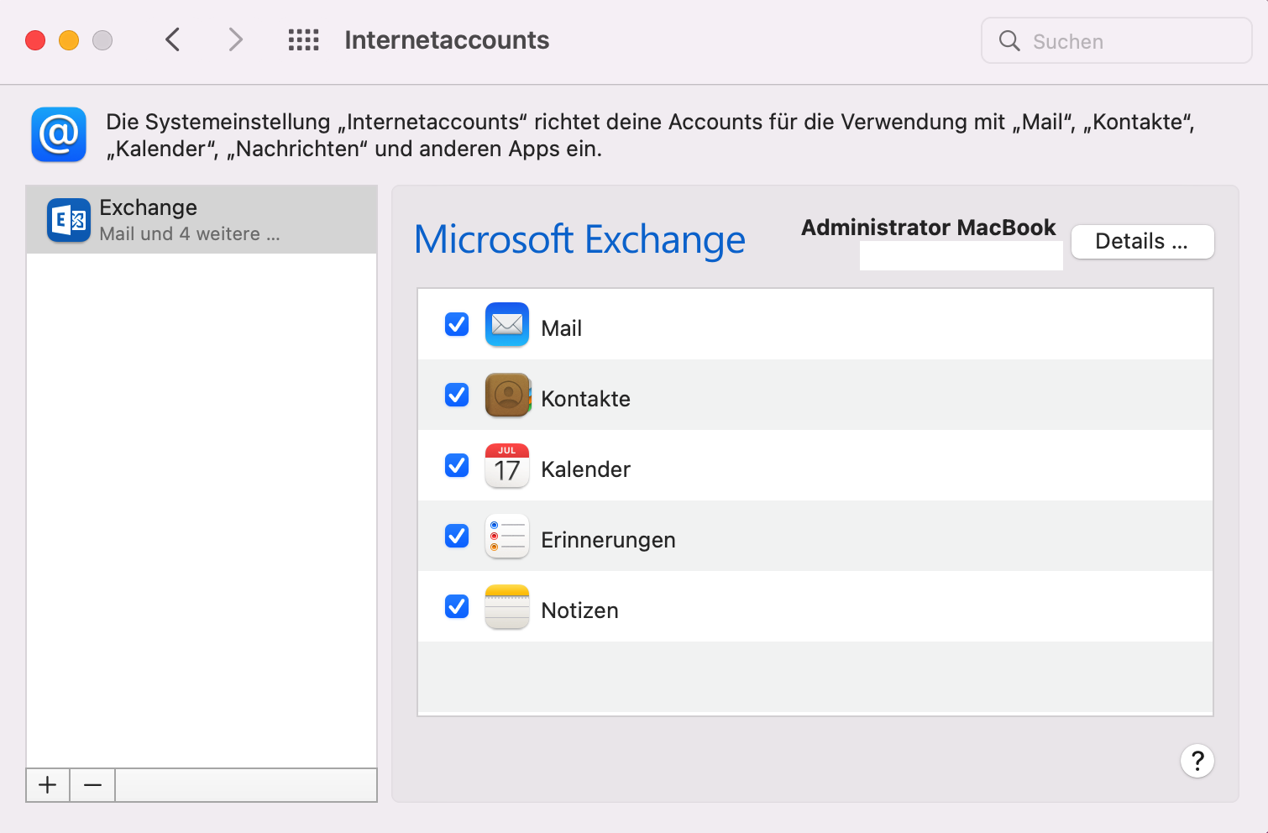This screenshot has width=1268, height=833.
Task: Uncheck the Mail checkbox
Action: (457, 324)
